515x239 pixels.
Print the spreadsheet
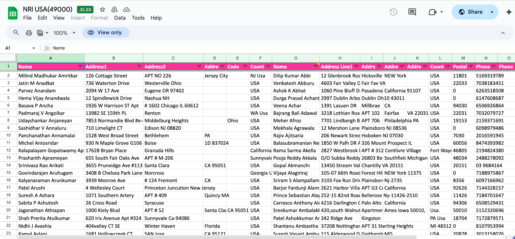click(29, 33)
